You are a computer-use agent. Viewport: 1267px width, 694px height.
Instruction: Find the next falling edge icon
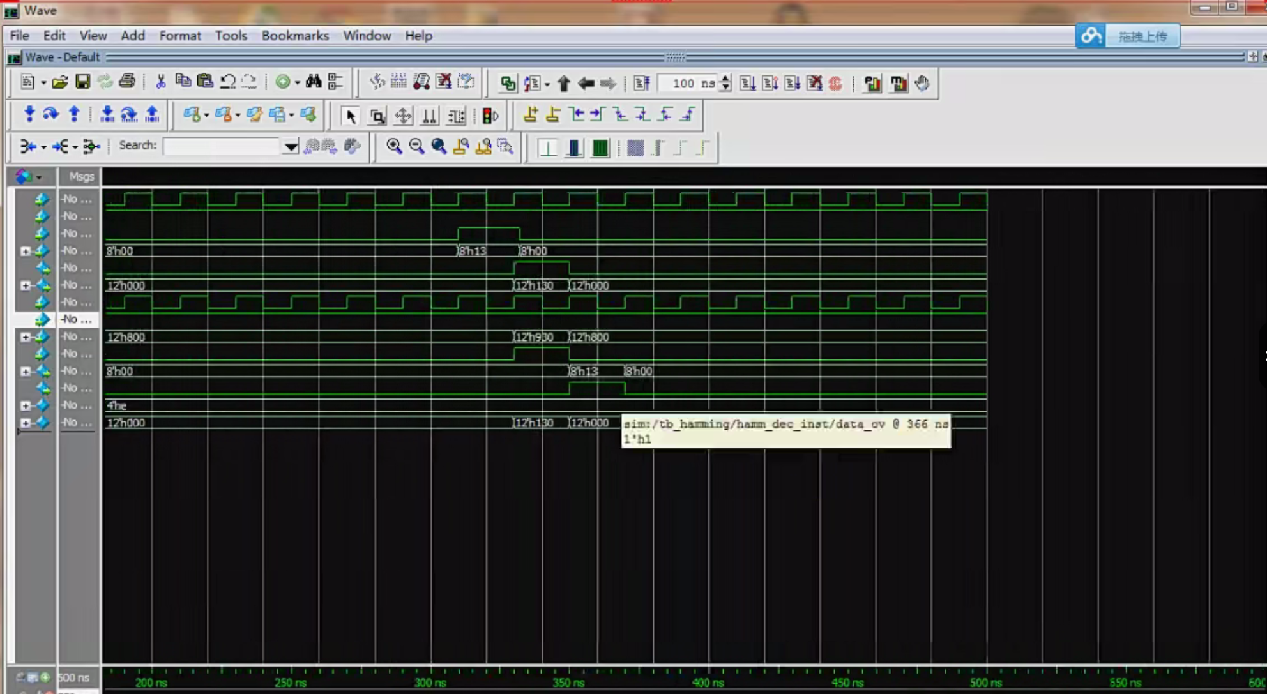click(x=642, y=115)
